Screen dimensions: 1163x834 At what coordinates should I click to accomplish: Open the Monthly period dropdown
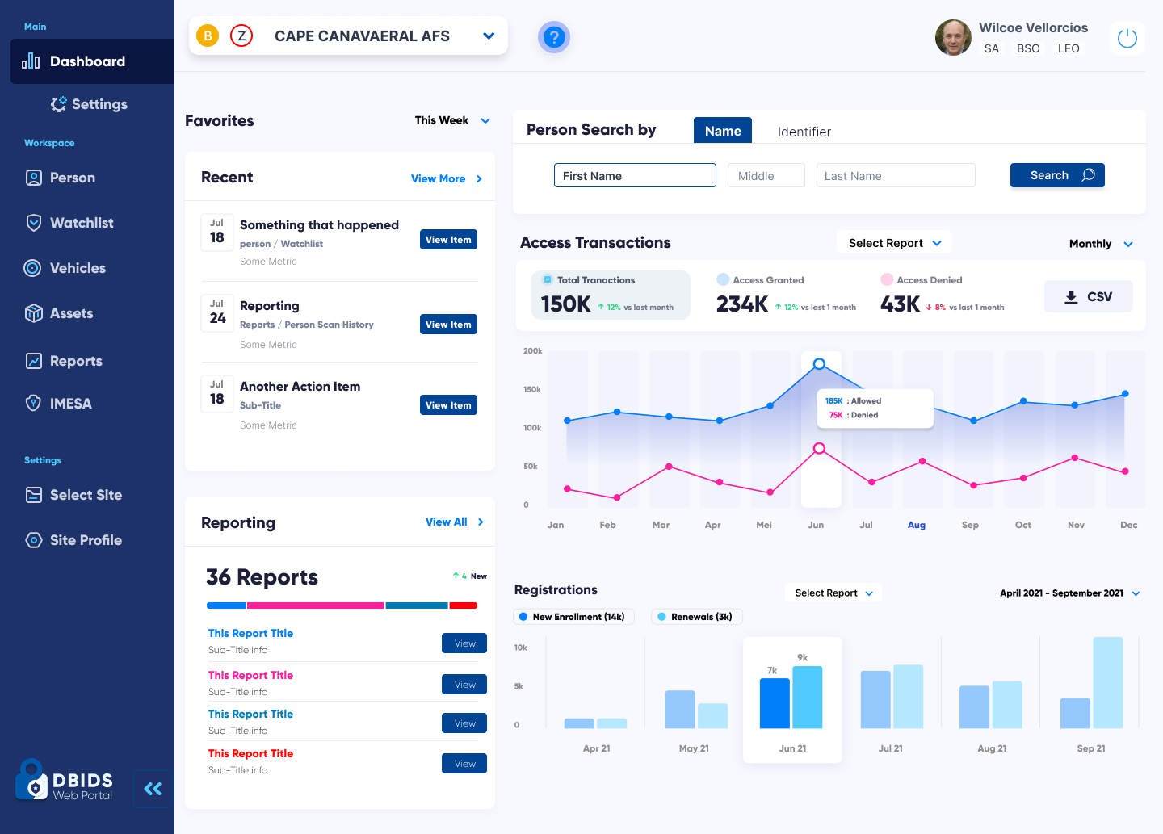[x=1101, y=244]
